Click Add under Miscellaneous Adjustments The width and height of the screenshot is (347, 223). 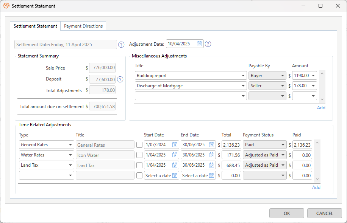click(x=321, y=108)
